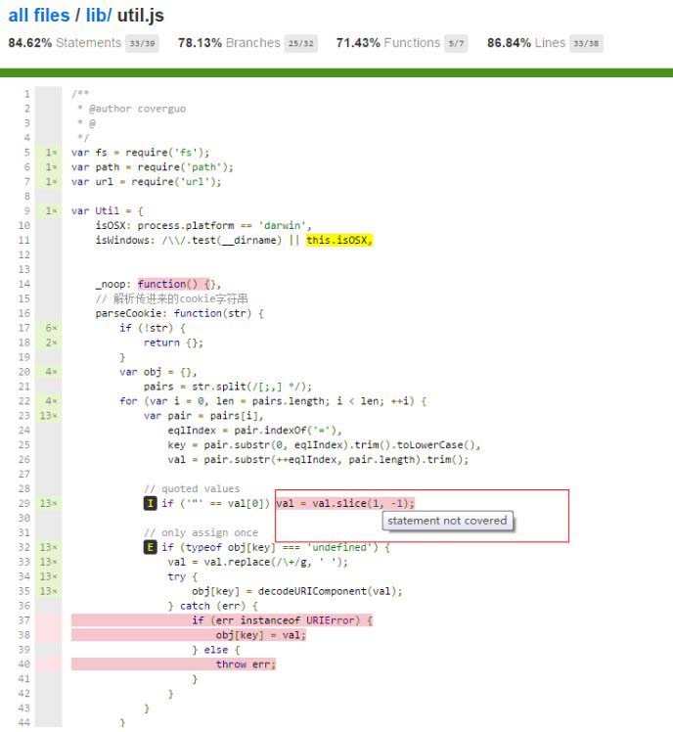The width and height of the screenshot is (673, 732).
Task: Click the 33/39 statements count badge
Action: pos(143,43)
